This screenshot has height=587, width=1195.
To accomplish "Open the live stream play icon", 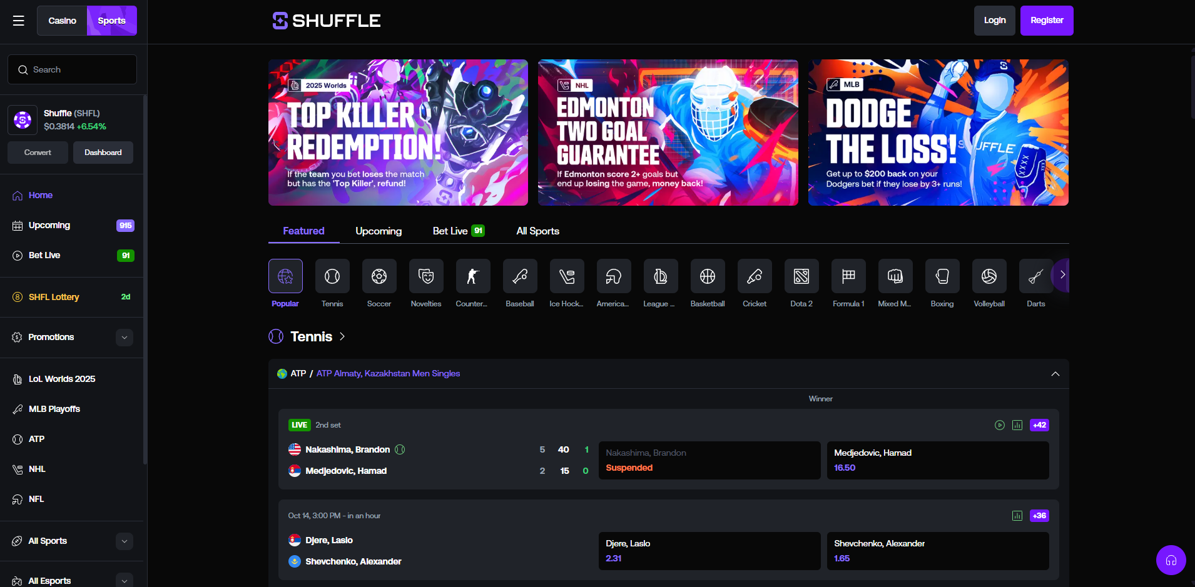I will pos(999,424).
